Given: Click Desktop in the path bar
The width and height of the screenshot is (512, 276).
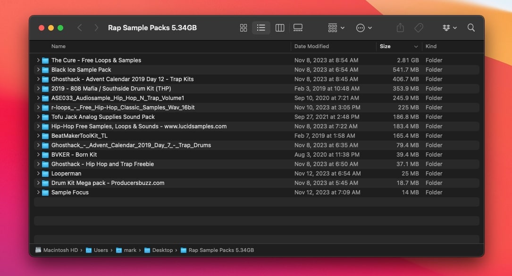Looking at the screenshot, I should (162, 250).
